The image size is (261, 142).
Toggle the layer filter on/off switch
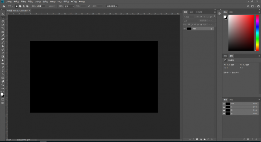coord(214,17)
